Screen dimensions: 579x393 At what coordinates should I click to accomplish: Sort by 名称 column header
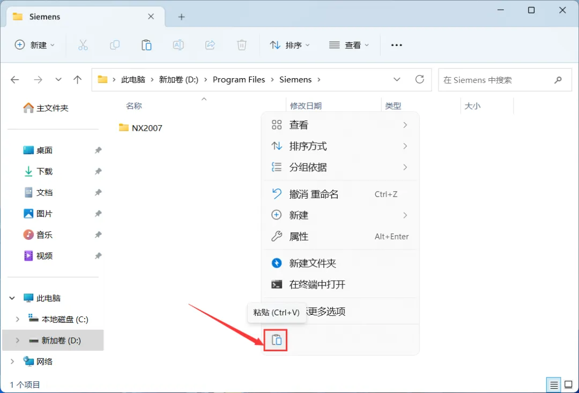pyautogui.click(x=134, y=106)
